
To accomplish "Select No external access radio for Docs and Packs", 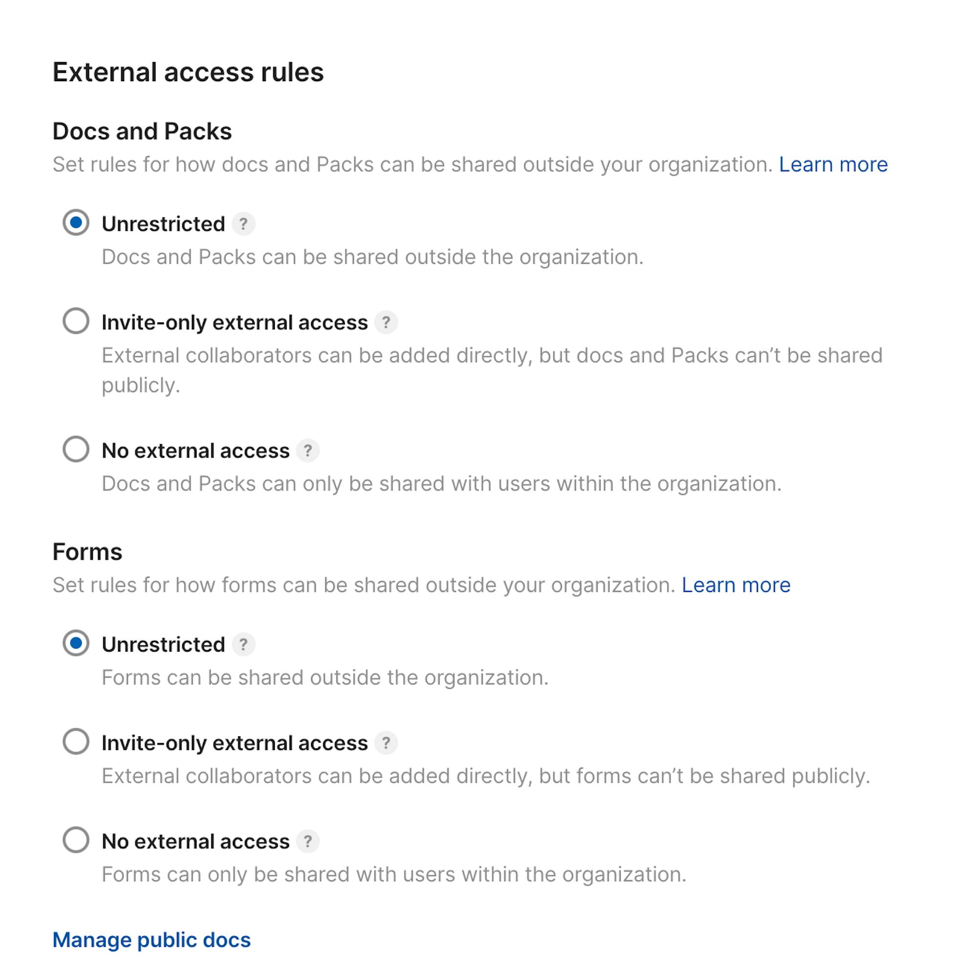I will pos(76,449).
